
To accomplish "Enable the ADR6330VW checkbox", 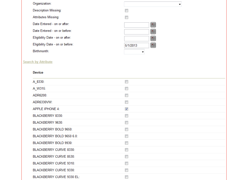I will 126,102.
